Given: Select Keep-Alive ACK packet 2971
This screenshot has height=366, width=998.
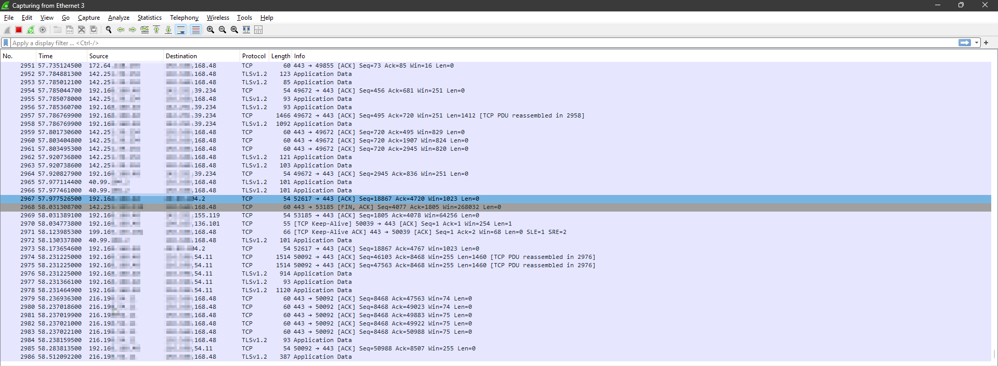Looking at the screenshot, I should point(496,232).
